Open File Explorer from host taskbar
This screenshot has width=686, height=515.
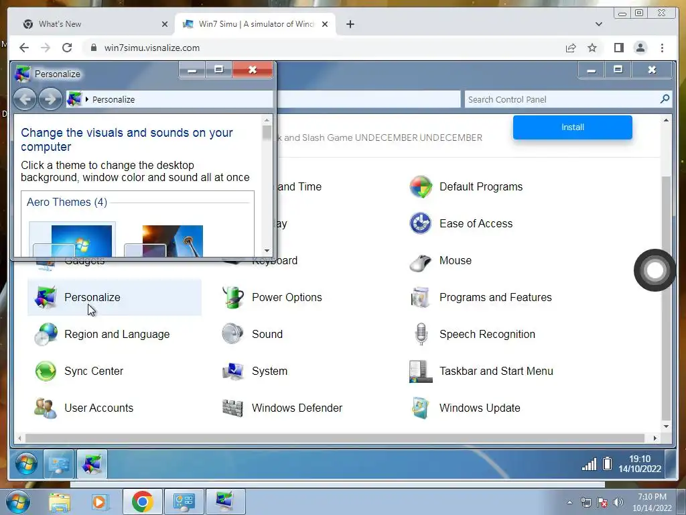click(x=60, y=502)
